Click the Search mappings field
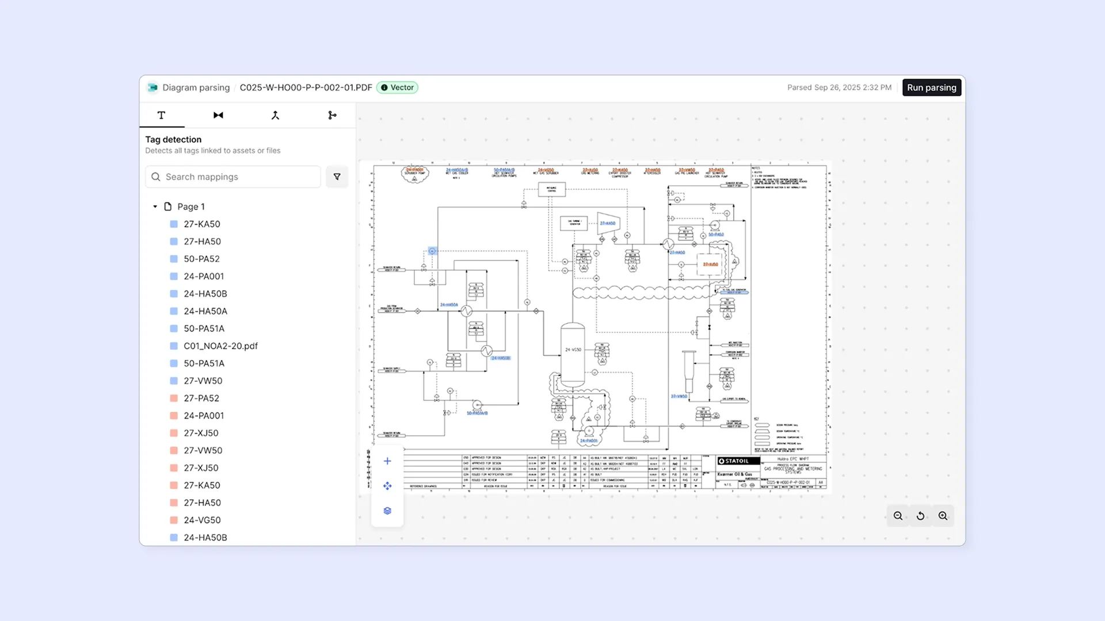This screenshot has height=621, width=1105. tap(233, 177)
